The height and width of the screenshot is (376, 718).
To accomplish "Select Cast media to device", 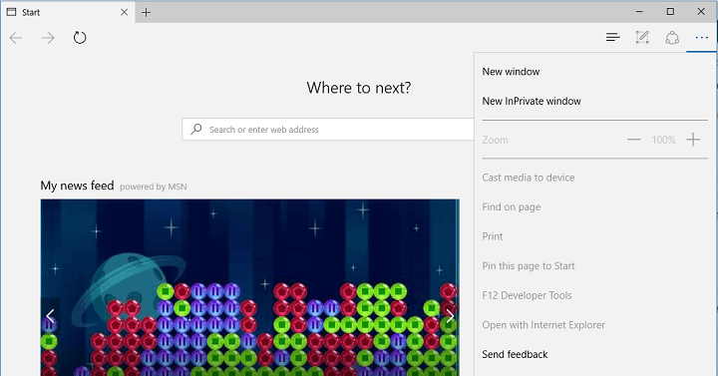I will pyautogui.click(x=528, y=178).
